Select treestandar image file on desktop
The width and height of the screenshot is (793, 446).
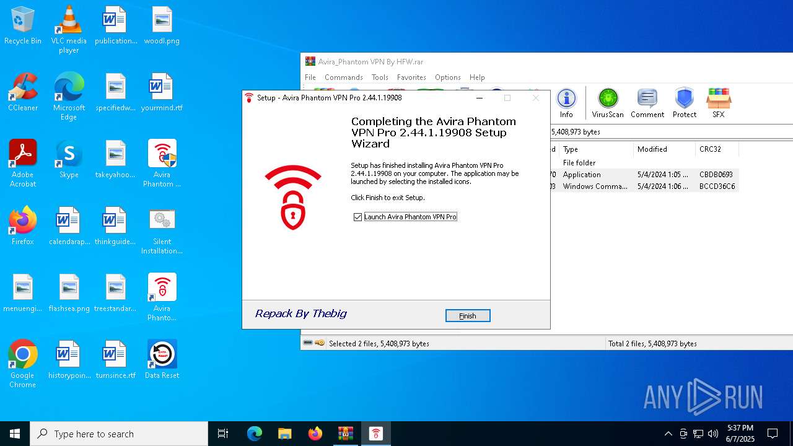pos(116,293)
